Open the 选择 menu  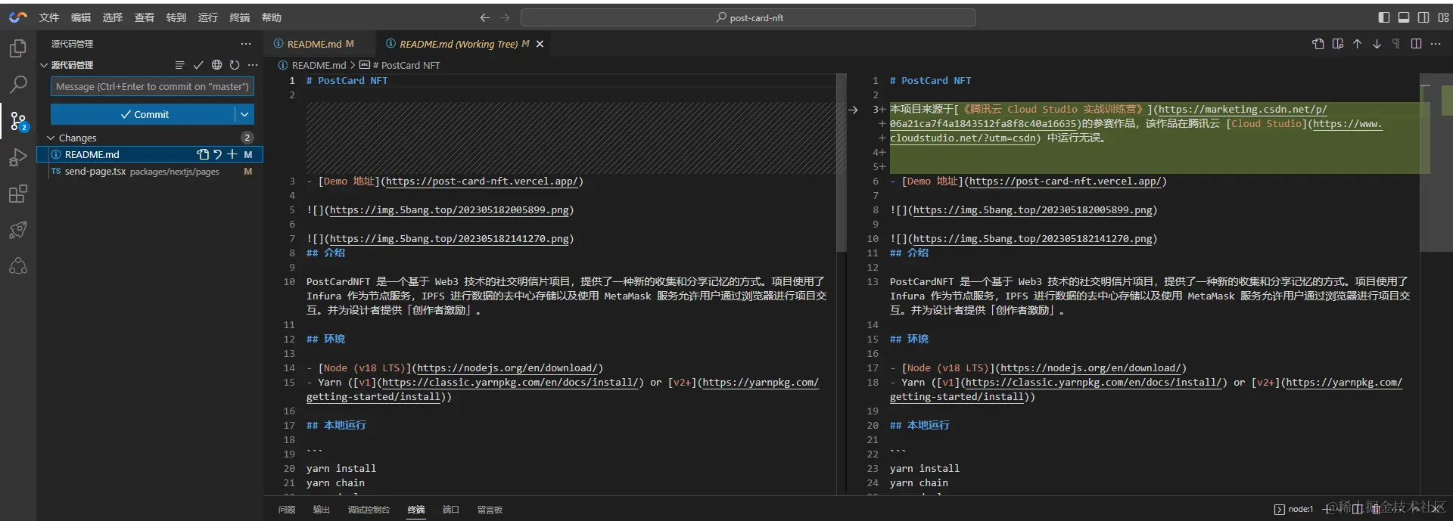point(113,17)
